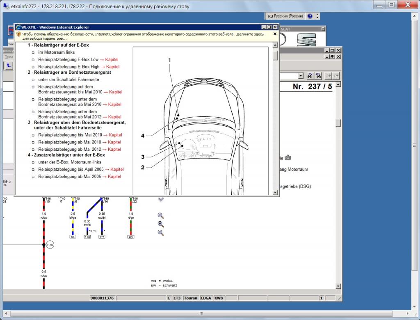Screen dimensions: 420x320
Task: Zoom in with the plus magnifier icon
Action: (161, 224)
